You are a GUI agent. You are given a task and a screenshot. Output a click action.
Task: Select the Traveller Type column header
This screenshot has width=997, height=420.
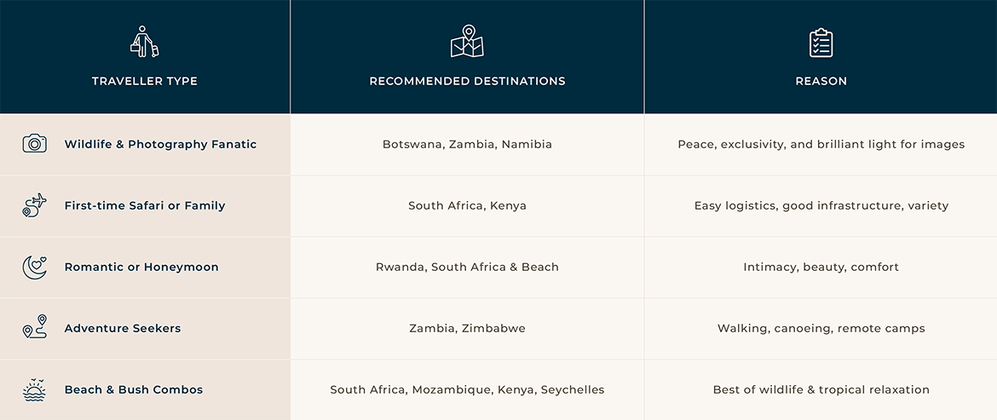click(x=145, y=82)
